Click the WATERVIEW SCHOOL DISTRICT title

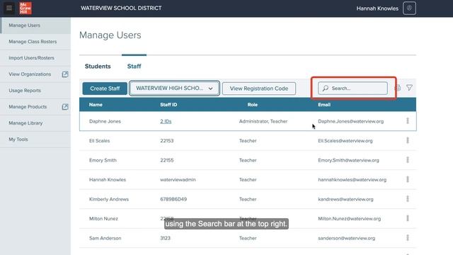pyautogui.click(x=121, y=8)
